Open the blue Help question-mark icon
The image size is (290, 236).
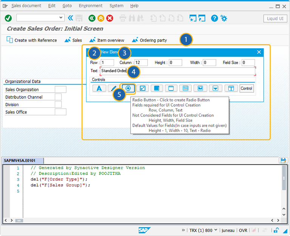[214, 18]
